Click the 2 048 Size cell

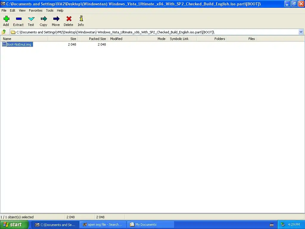click(x=72, y=44)
